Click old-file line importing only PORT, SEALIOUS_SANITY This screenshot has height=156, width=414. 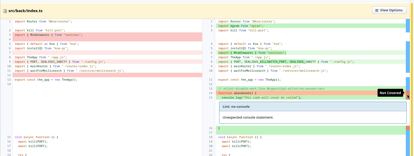[x=107, y=62]
